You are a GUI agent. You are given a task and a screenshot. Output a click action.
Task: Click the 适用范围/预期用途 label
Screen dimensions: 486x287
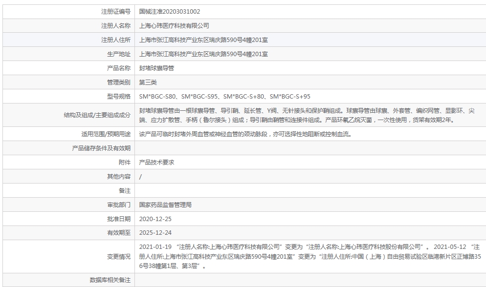point(106,134)
